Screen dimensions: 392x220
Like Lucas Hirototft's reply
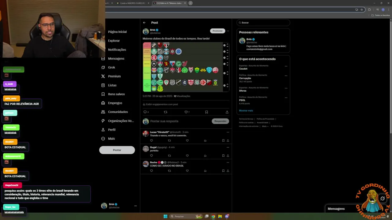pos(187,141)
